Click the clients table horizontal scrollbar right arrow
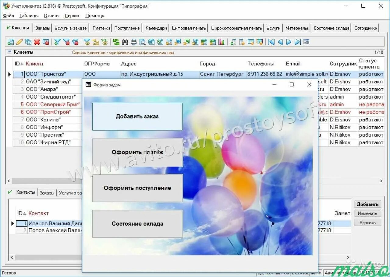The image size is (390, 277). [381, 181]
